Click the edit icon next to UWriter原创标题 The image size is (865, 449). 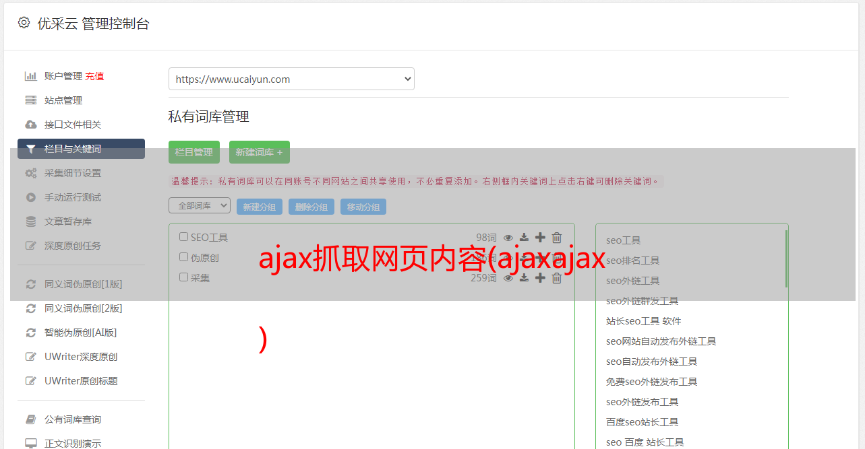pos(31,381)
